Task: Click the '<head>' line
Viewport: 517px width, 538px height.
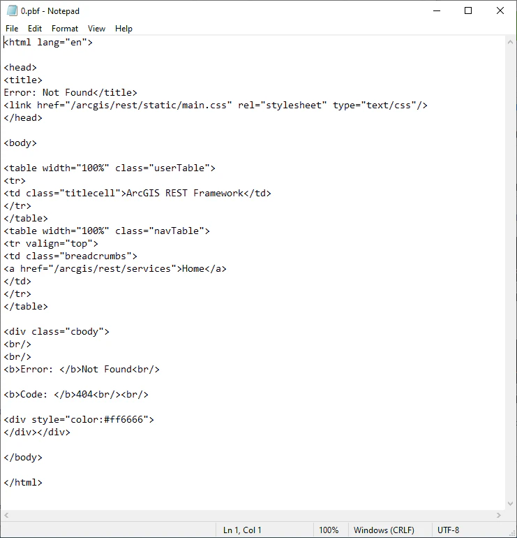Action: [x=20, y=67]
